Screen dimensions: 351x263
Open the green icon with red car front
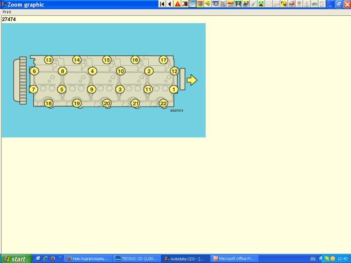coord(261,4)
